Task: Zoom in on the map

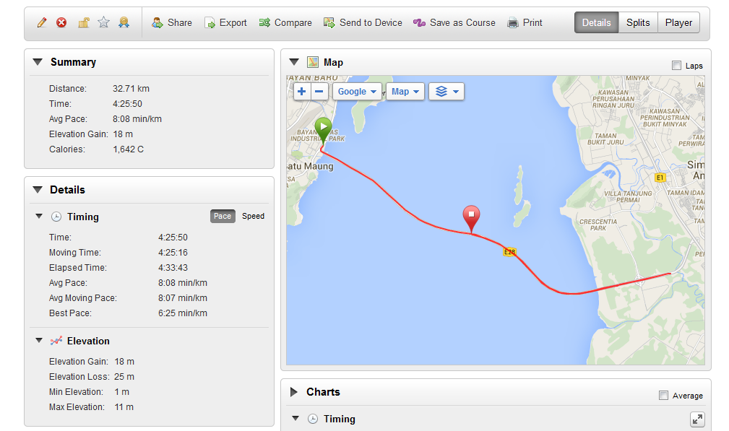Action: click(302, 92)
